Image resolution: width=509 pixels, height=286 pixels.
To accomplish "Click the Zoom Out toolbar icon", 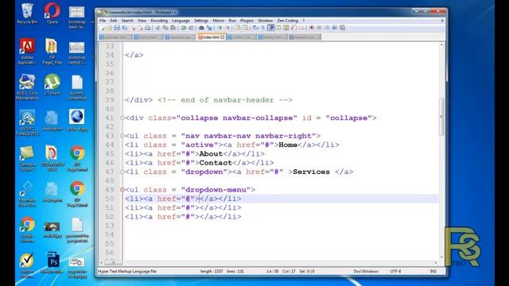I will click(x=228, y=28).
